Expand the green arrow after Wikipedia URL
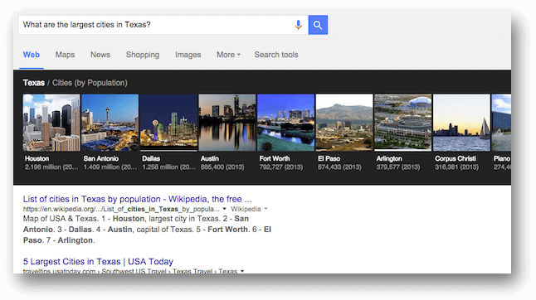The image size is (536, 300). (x=225, y=209)
